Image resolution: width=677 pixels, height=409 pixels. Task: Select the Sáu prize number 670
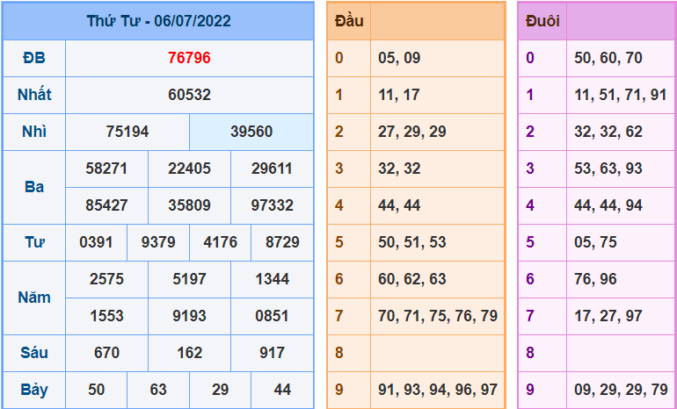(x=106, y=353)
